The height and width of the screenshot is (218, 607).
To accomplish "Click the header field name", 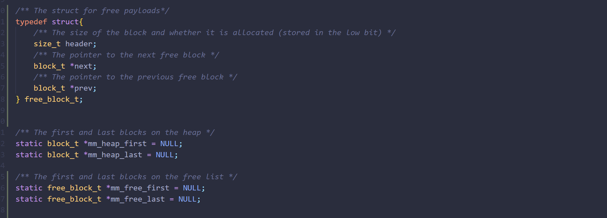I will coord(79,44).
